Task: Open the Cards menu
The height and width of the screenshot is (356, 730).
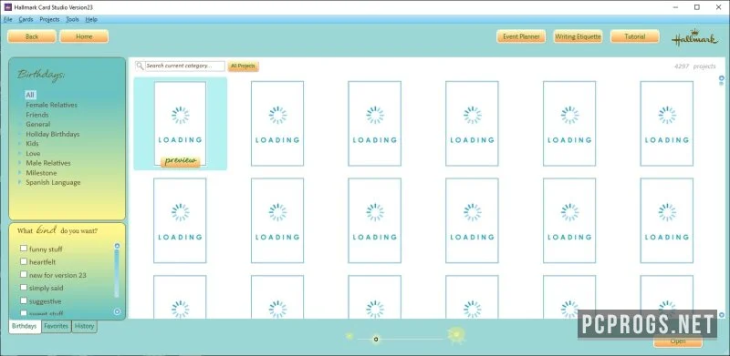Action: coord(26,19)
